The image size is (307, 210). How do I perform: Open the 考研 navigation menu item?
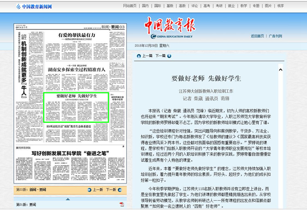click(x=219, y=6)
